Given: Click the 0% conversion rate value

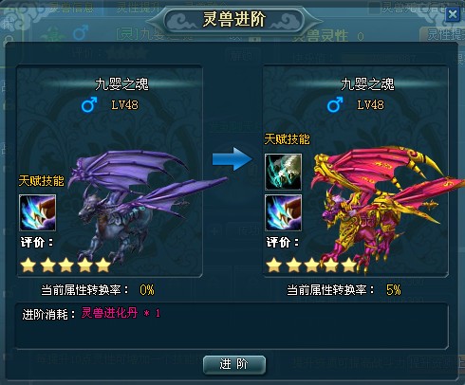Looking at the screenshot, I should point(147,290).
